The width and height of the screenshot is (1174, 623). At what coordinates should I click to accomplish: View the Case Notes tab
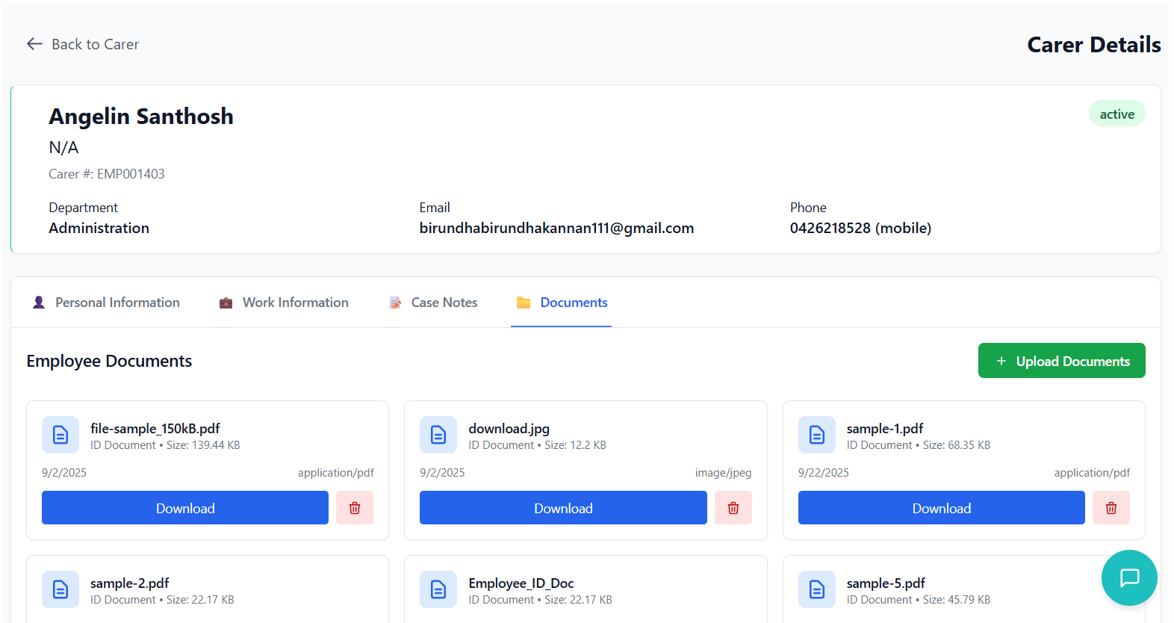[433, 303]
